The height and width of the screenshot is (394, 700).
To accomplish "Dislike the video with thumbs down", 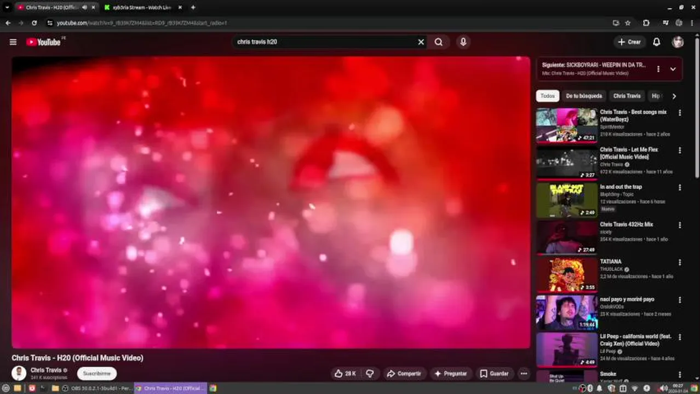I will [x=370, y=374].
